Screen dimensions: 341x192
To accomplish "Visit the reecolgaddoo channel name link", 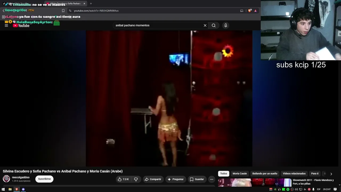I will (x=21, y=177).
